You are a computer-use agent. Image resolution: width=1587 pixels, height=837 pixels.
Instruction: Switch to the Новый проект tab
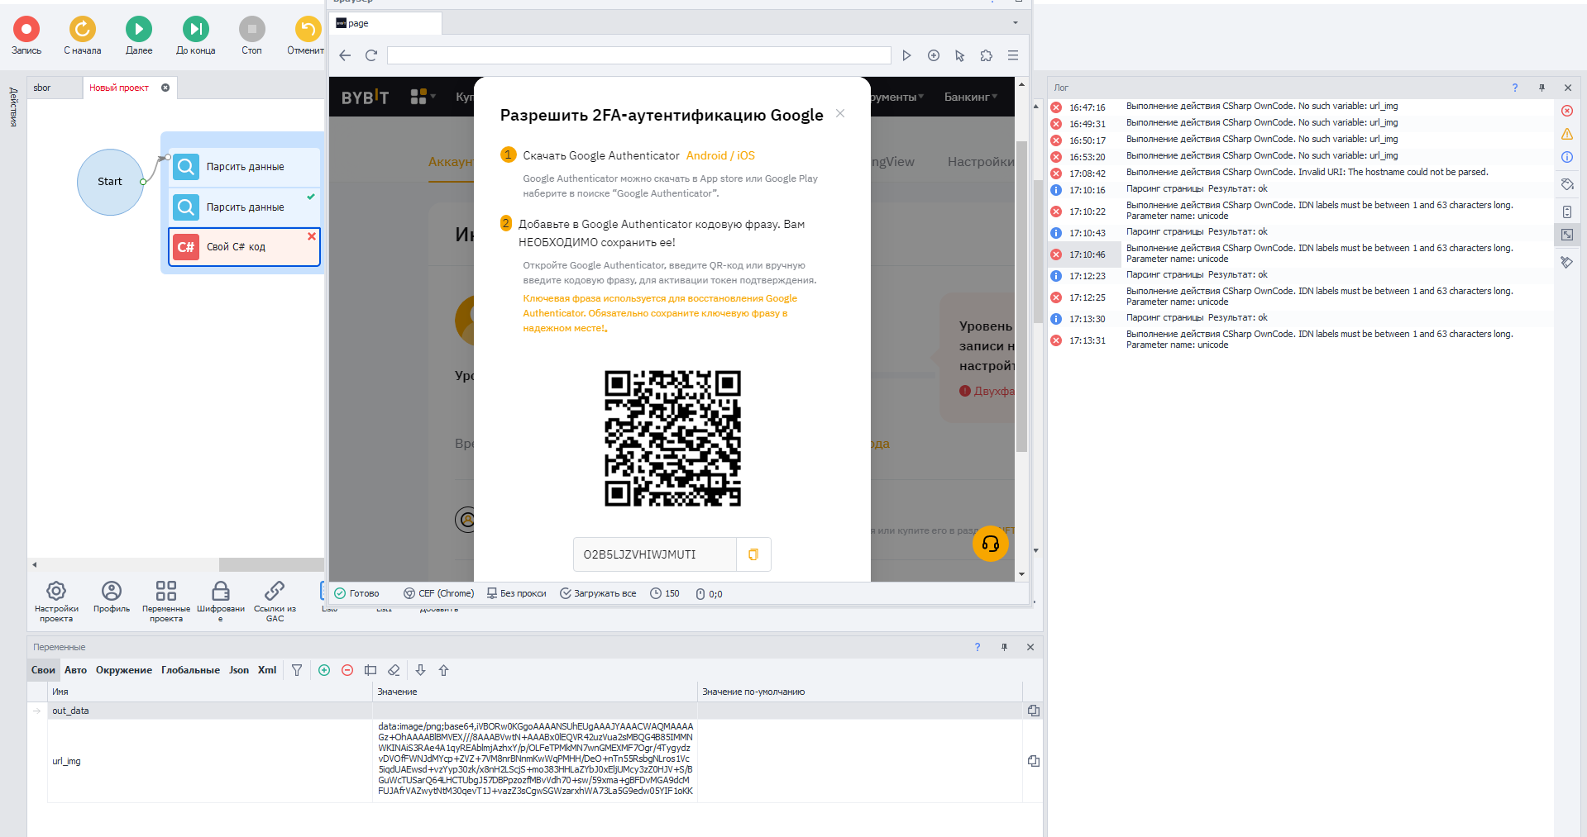click(x=119, y=88)
